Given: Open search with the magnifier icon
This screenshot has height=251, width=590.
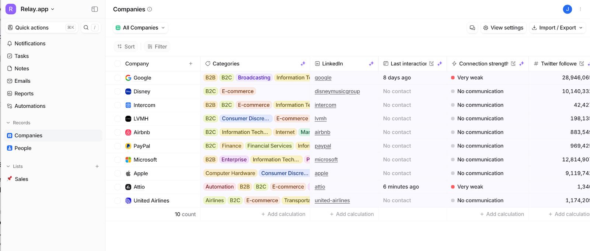Looking at the screenshot, I should coord(86,28).
